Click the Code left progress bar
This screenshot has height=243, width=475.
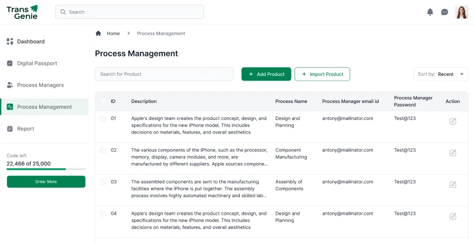coord(46,169)
